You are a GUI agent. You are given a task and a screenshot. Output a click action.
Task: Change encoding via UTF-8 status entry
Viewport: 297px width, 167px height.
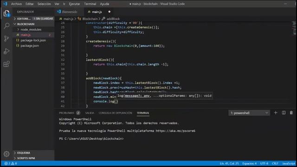[264, 163]
